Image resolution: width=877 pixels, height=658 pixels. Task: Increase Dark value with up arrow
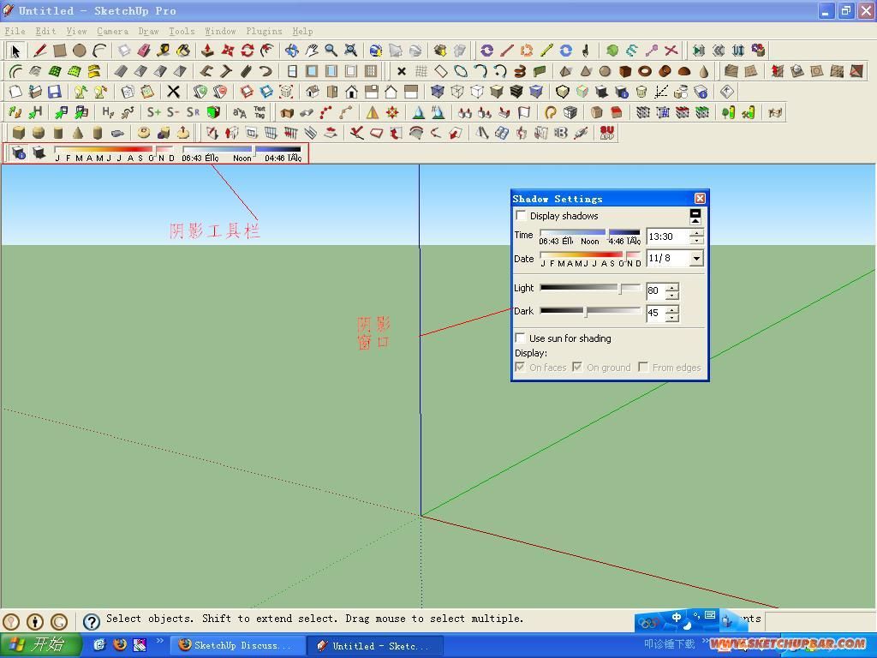tap(673, 308)
